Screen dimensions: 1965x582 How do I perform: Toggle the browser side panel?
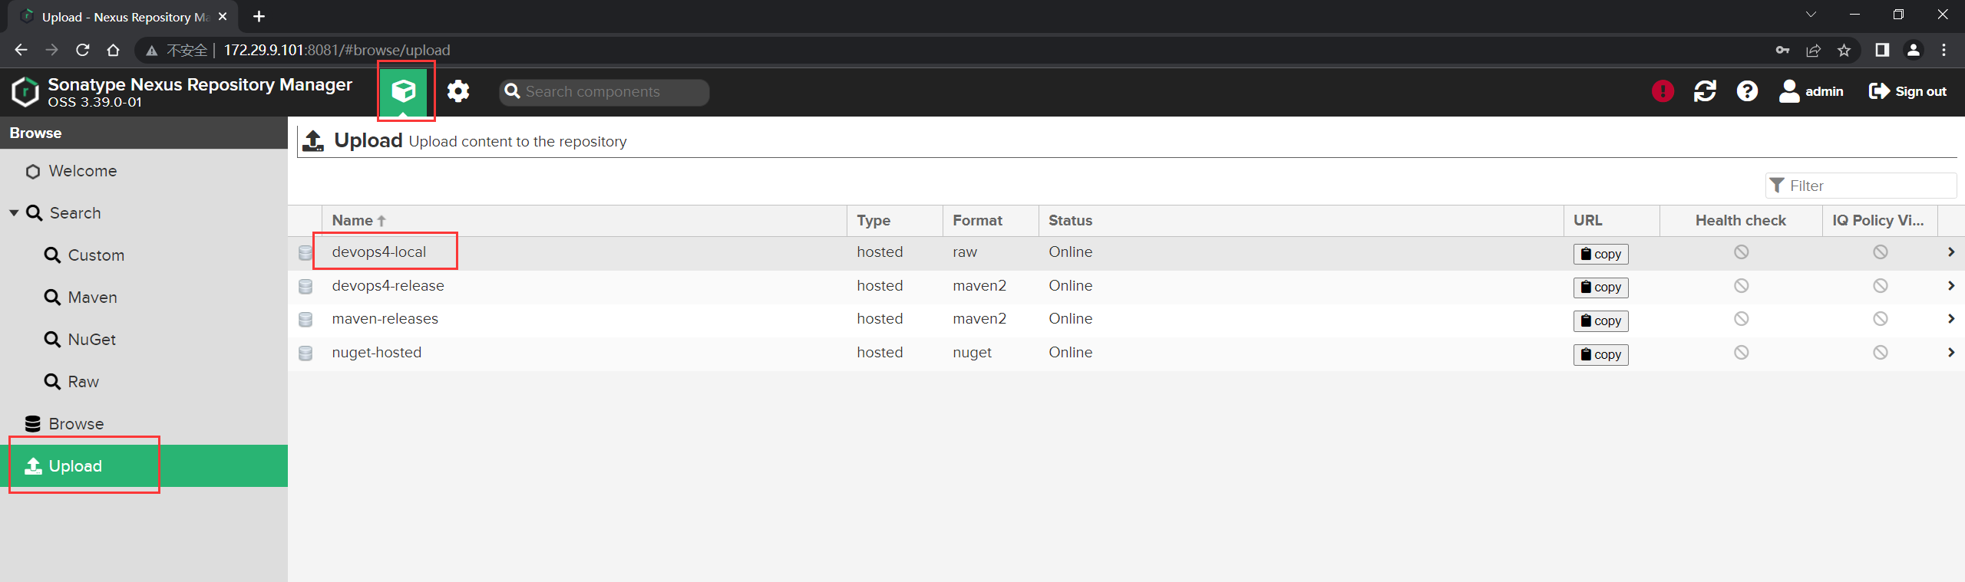pos(1882,50)
